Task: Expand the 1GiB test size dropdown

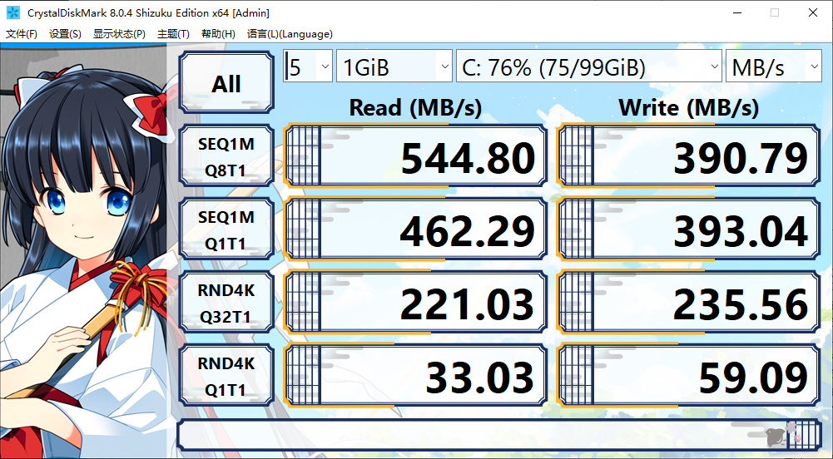Action: coord(394,67)
